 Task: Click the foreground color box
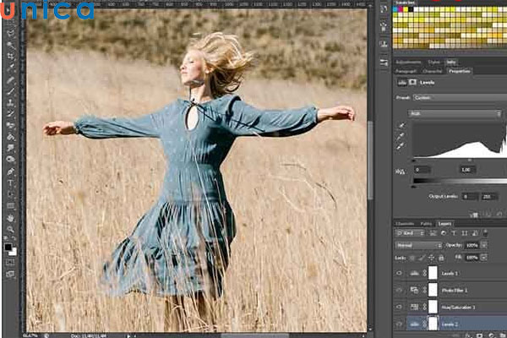coord(8,248)
